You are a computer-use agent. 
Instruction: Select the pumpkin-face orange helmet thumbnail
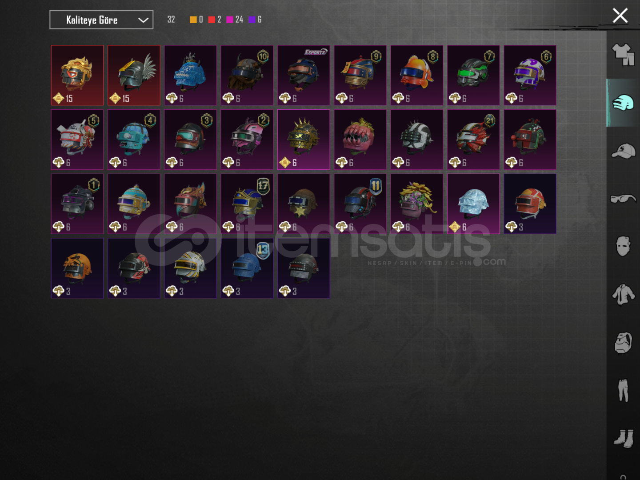pyautogui.click(x=77, y=268)
